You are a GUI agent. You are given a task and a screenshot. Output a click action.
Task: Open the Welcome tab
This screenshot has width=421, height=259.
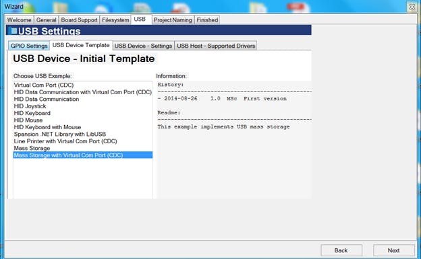tap(19, 20)
